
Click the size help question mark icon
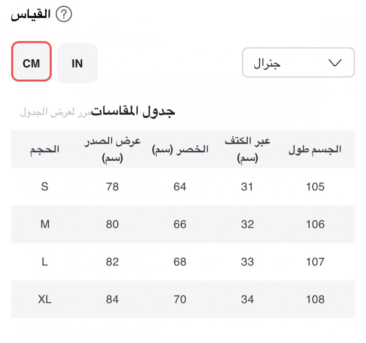tap(64, 15)
